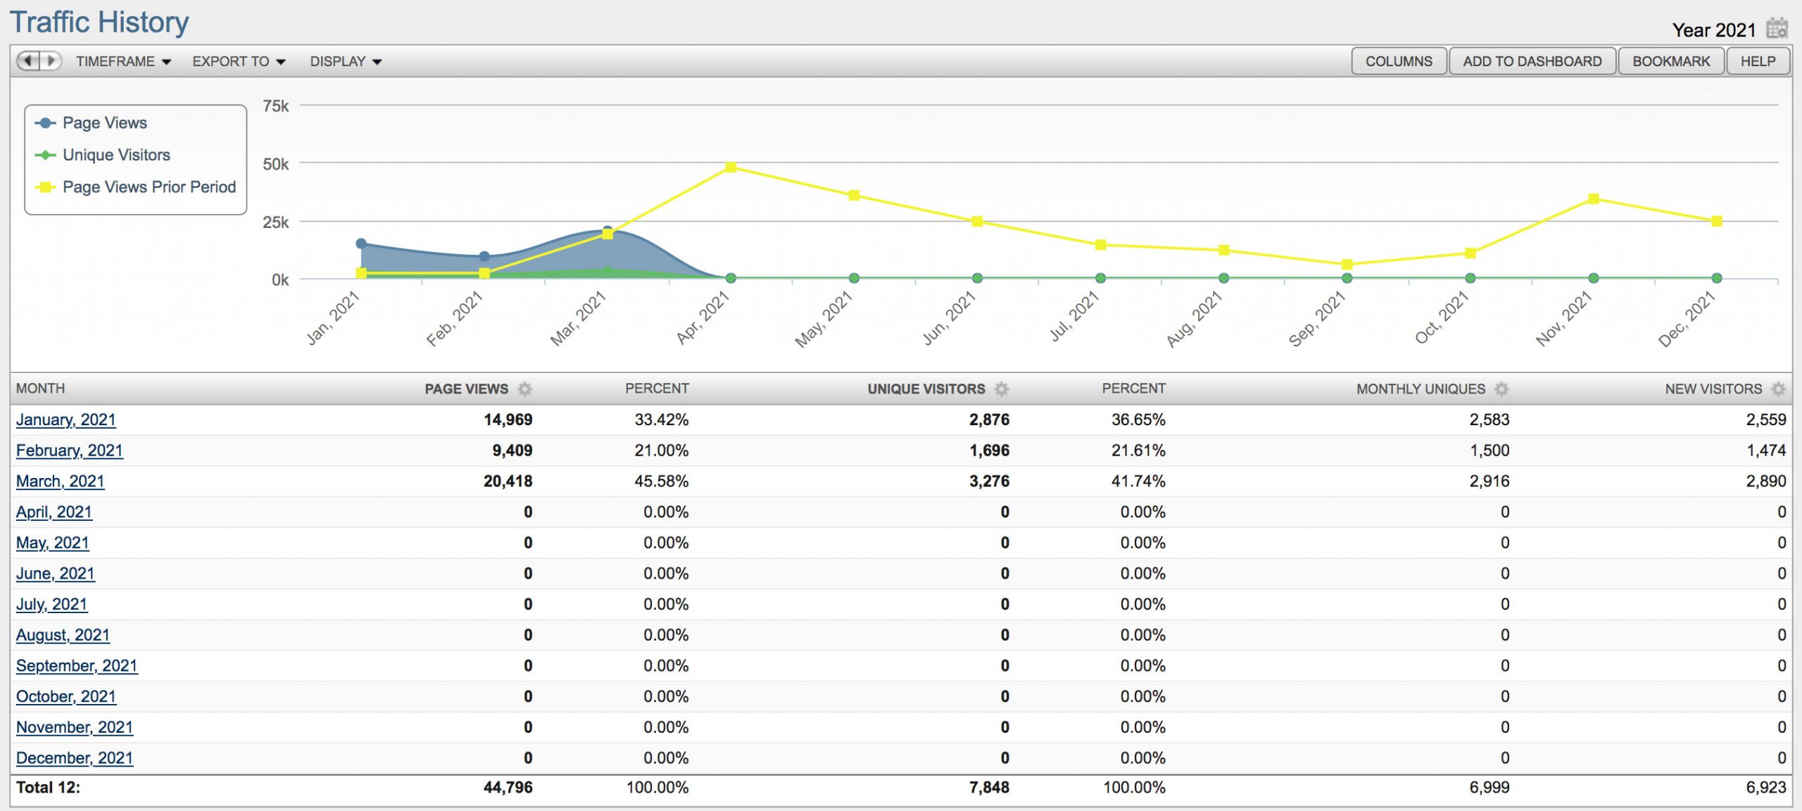This screenshot has height=811, width=1802.
Task: Toggle Page Views Prior Period legend entry
Action: [136, 187]
